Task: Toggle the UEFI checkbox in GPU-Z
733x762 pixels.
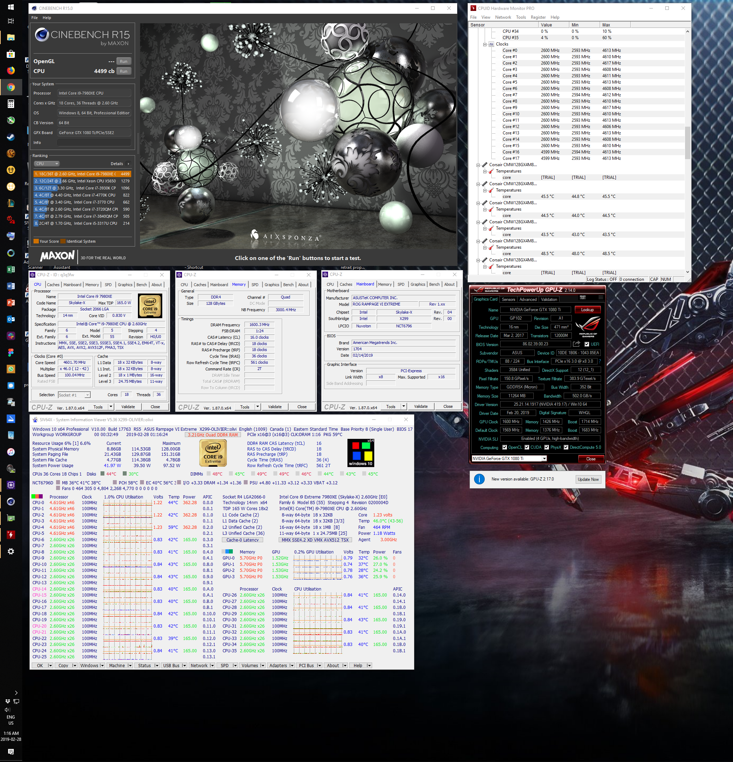Action: 587,344
